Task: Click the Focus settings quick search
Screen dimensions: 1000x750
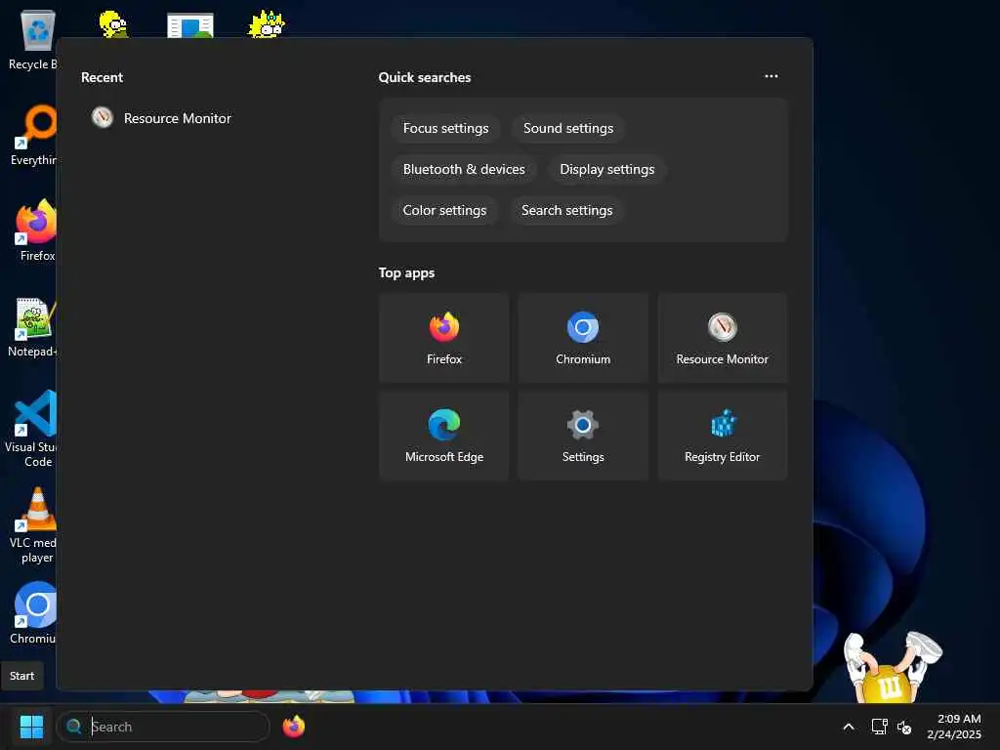Action: pos(445,128)
